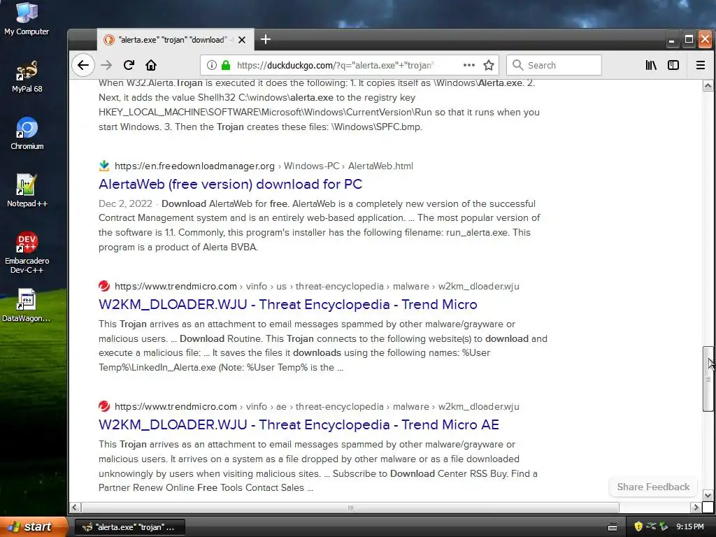Click Trend Micro favicon of AE result

tap(104, 406)
